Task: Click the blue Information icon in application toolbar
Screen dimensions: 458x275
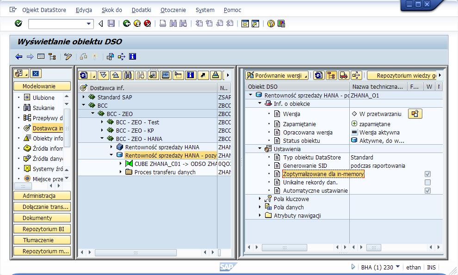Action: pyautogui.click(x=132, y=56)
